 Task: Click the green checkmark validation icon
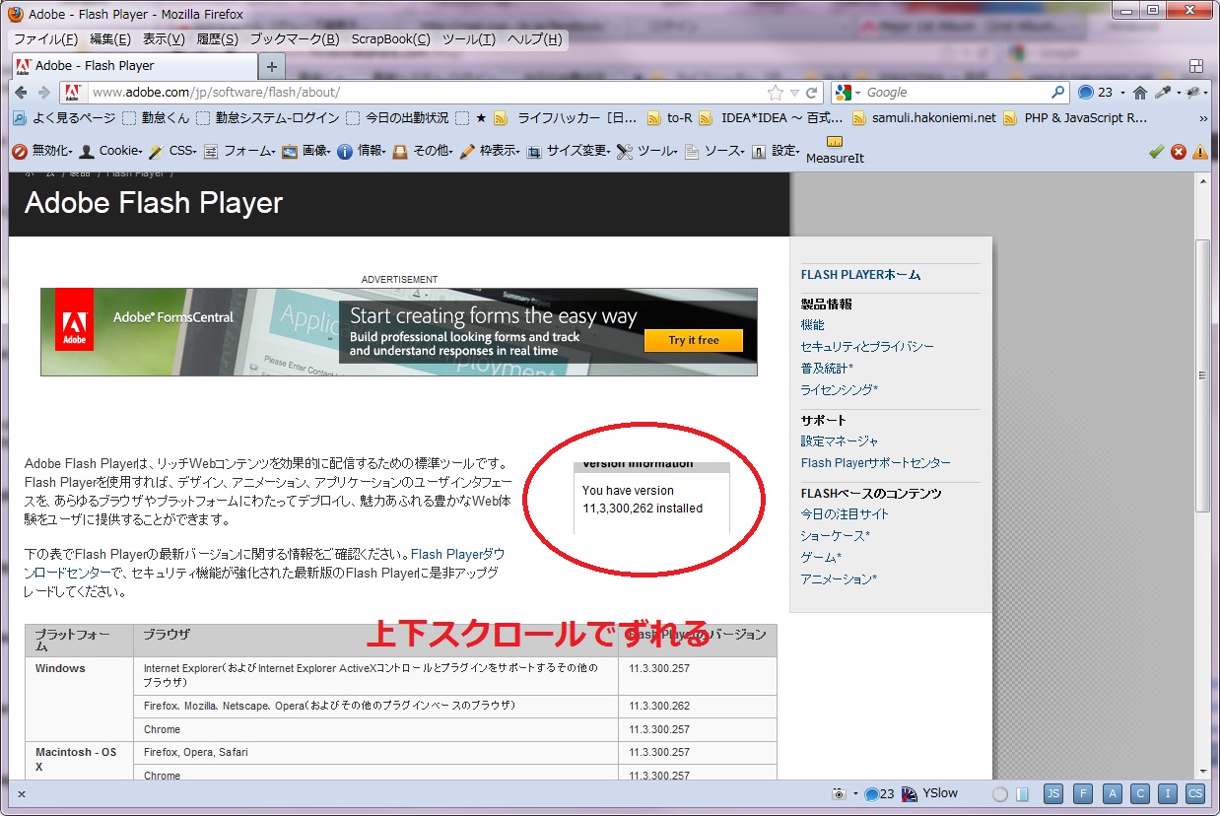(1157, 152)
